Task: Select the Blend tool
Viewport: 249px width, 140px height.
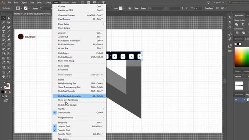Action: [9, 62]
